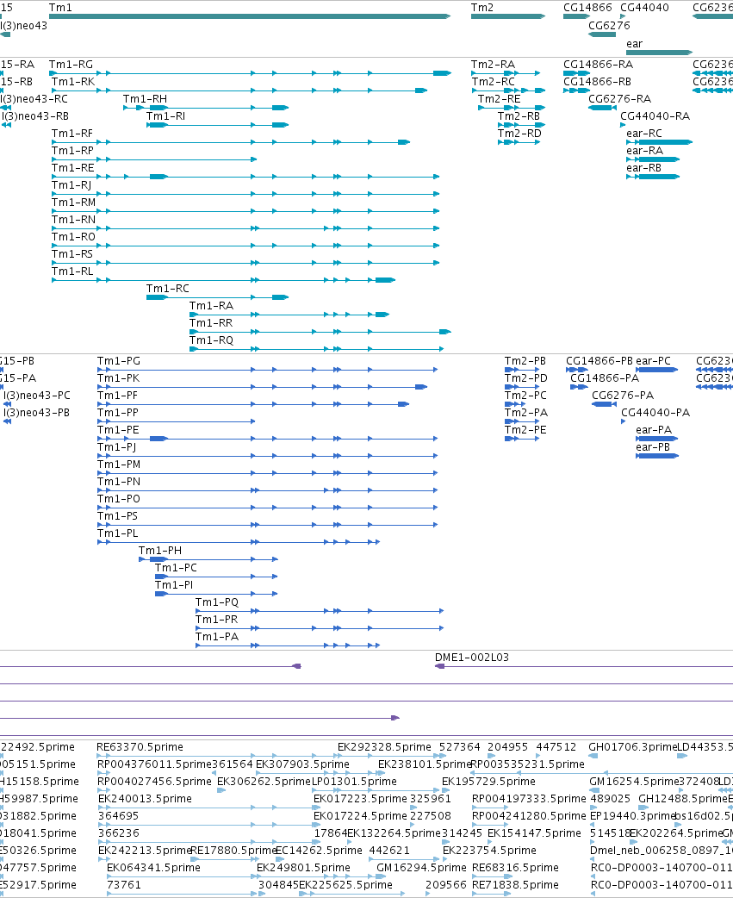Select the CG6276 gene feature

[x=602, y=34]
